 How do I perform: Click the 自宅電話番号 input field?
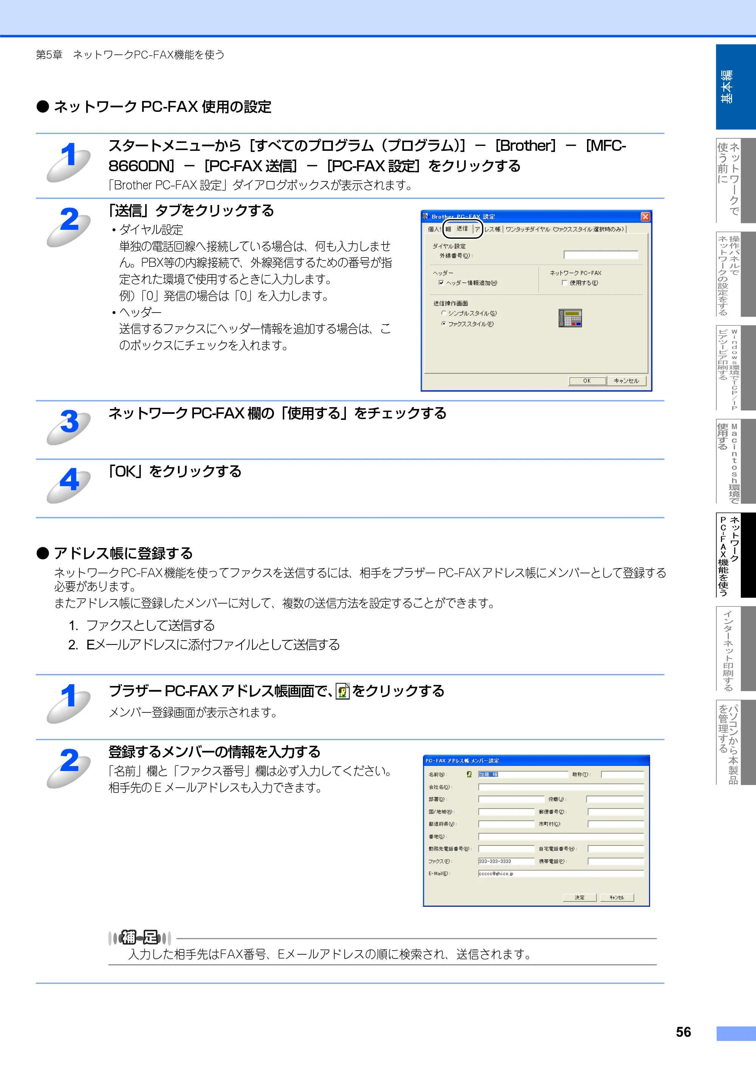pyautogui.click(x=616, y=849)
